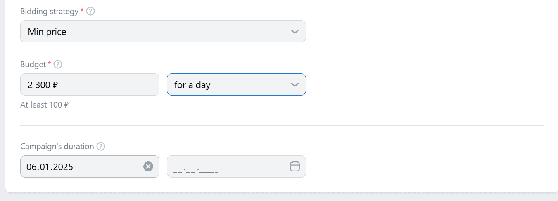
Task: Click the Budget label text
Action: click(x=33, y=64)
